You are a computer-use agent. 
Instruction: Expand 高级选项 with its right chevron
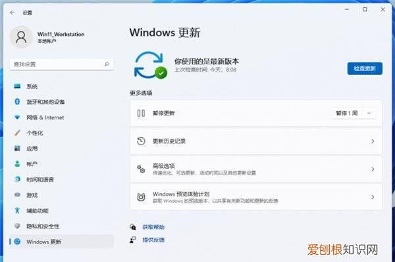pyautogui.click(x=373, y=169)
